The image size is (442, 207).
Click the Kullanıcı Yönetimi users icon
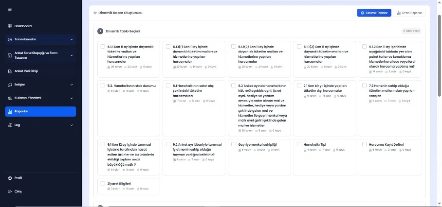[10, 98]
